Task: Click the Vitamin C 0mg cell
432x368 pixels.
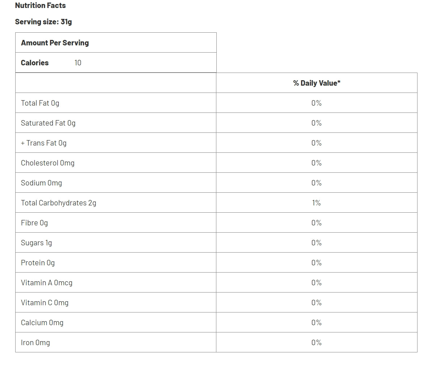Action: [x=116, y=303]
